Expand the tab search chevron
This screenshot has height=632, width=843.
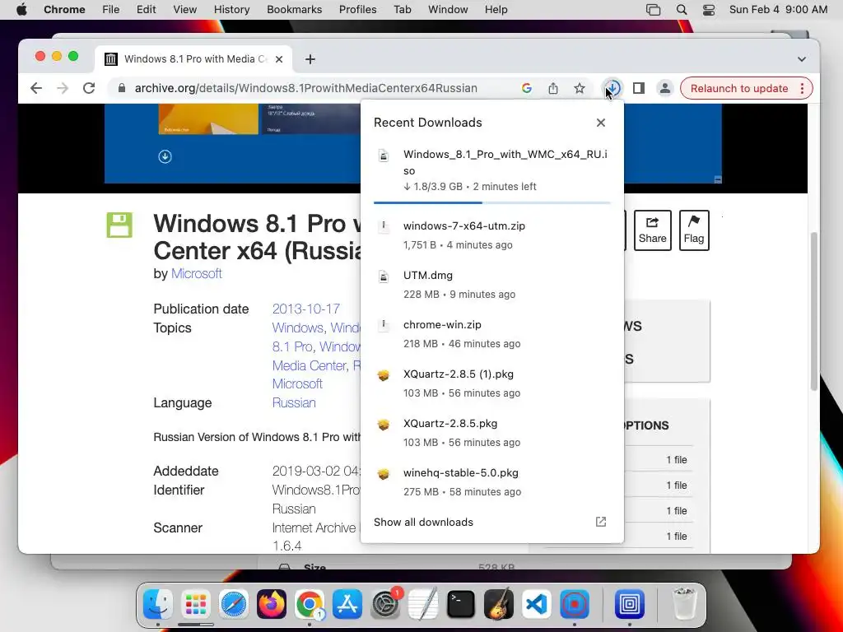click(x=802, y=59)
